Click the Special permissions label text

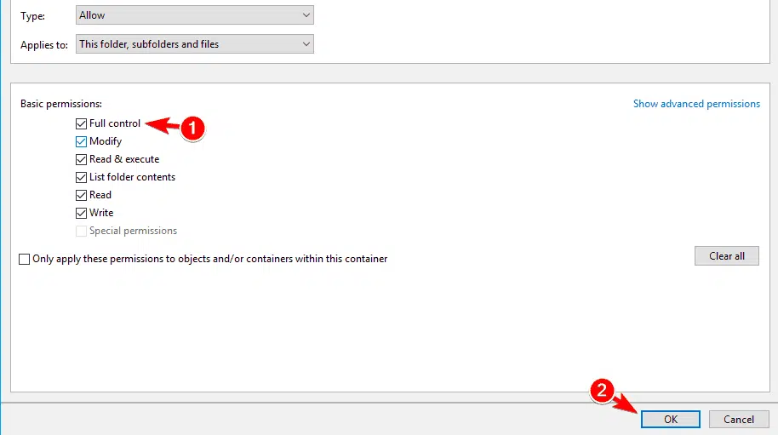pos(133,231)
